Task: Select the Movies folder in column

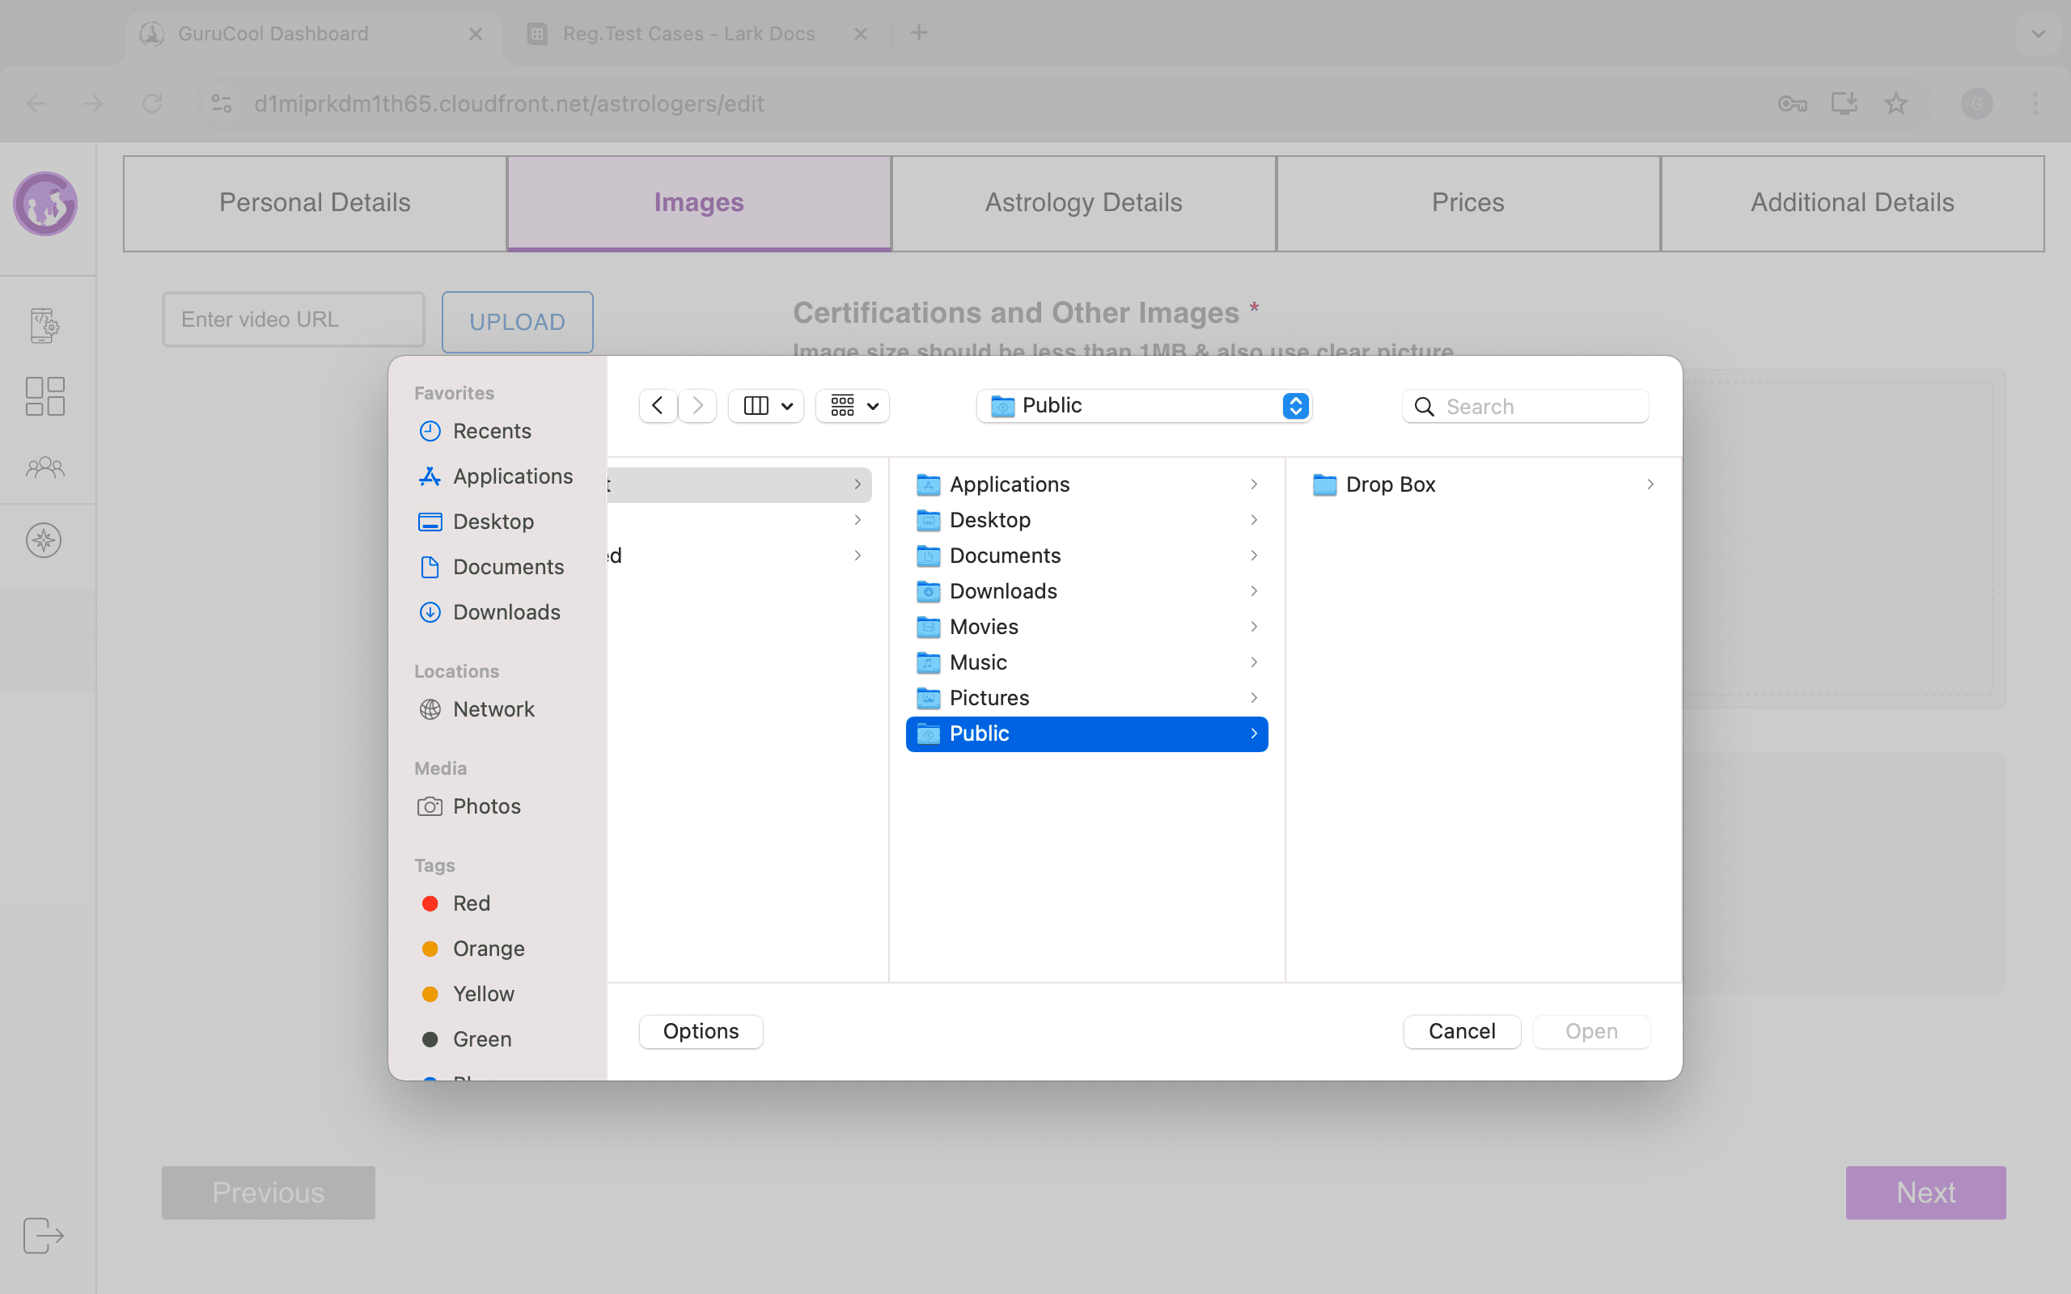Action: tap(983, 627)
